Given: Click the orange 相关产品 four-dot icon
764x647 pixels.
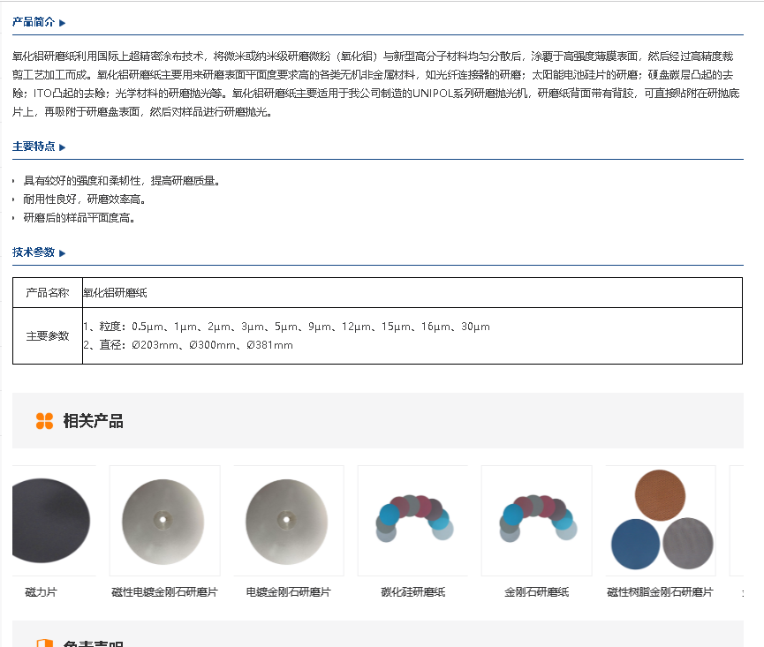Looking at the screenshot, I should click(x=44, y=421).
